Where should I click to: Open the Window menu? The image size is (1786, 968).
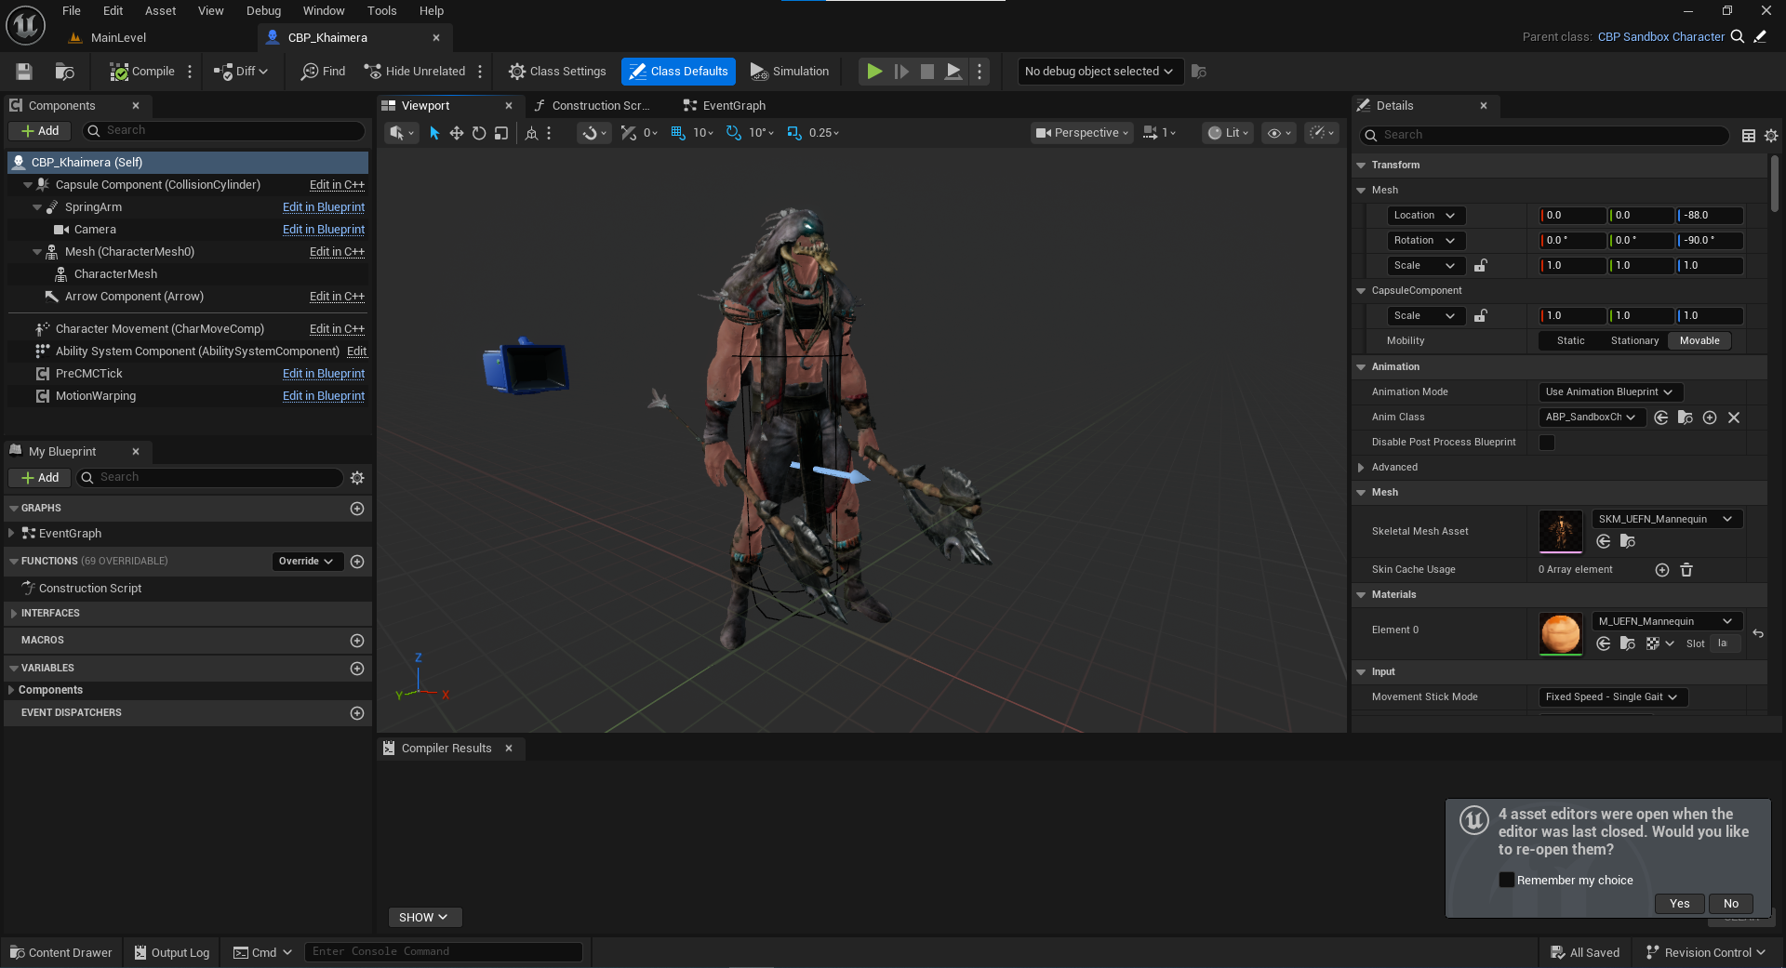pos(324,11)
